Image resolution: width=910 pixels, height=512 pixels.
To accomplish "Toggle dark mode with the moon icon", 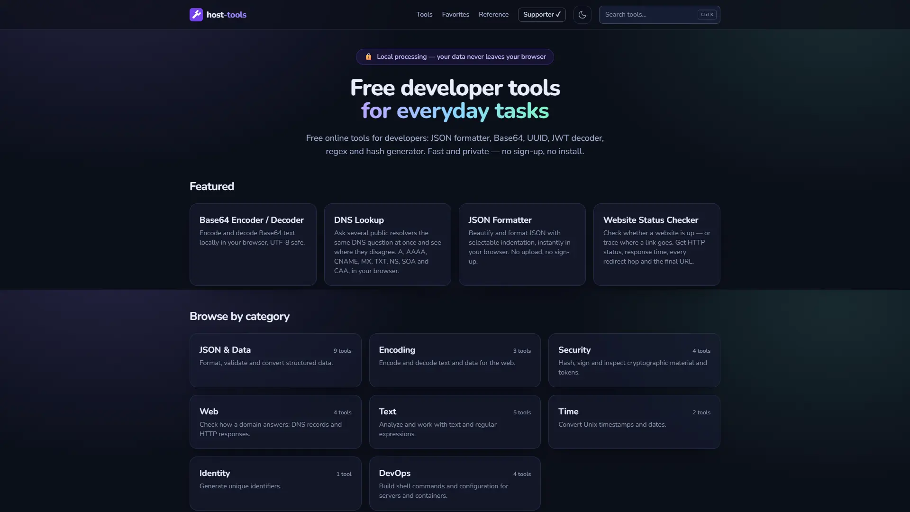I will click(x=582, y=15).
